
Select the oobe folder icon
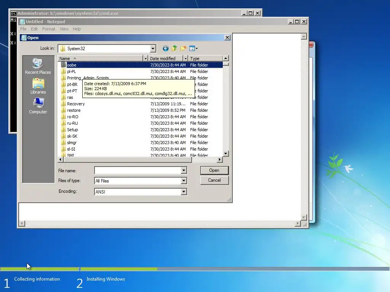(x=64, y=65)
